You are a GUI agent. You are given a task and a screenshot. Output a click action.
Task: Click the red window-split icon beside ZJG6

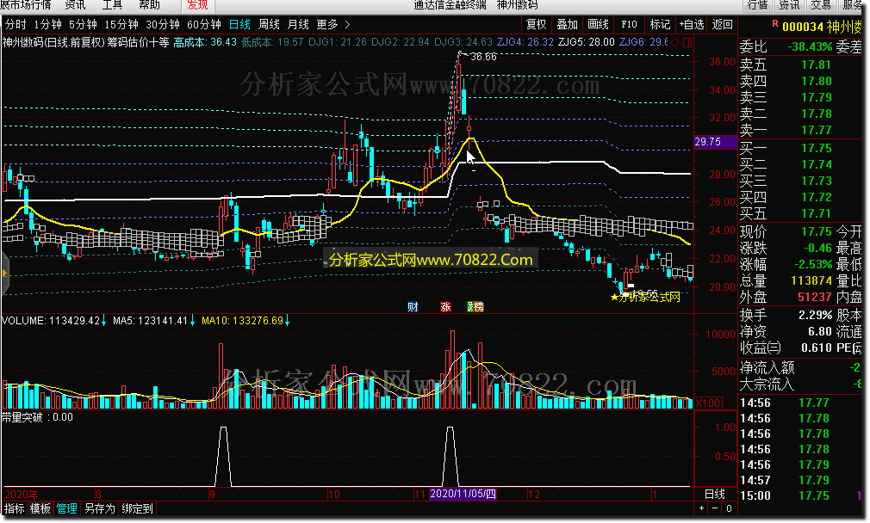point(687,42)
